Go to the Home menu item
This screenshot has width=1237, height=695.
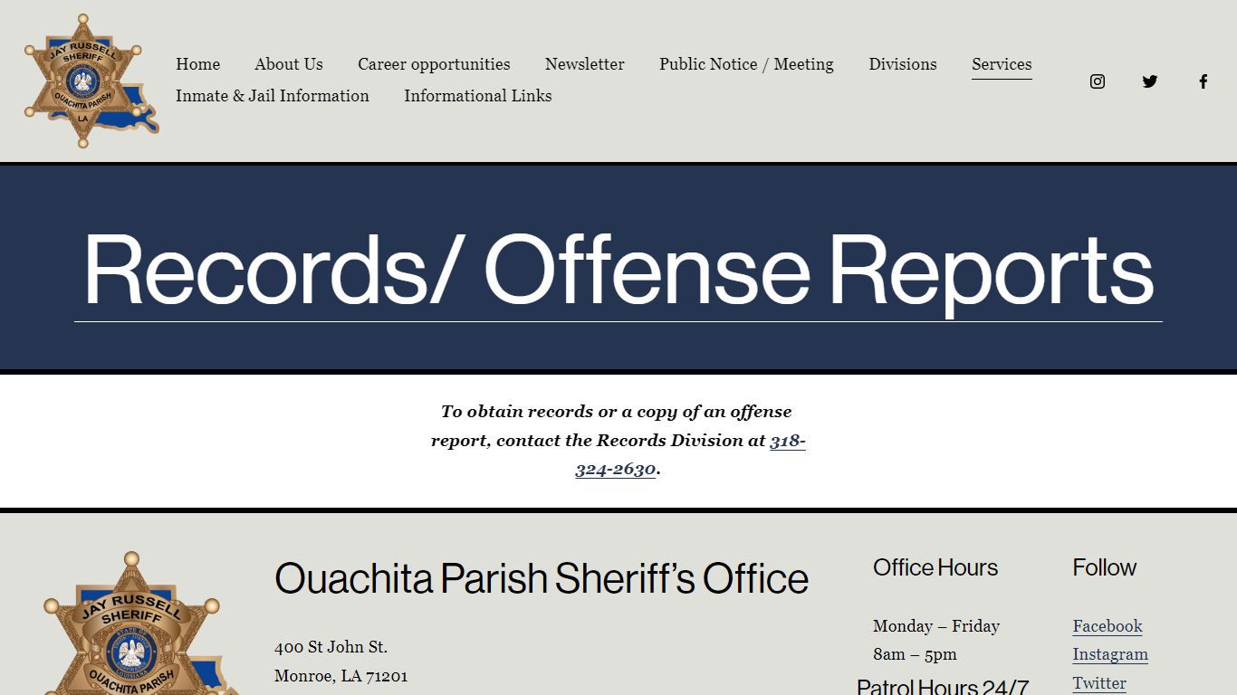point(197,64)
